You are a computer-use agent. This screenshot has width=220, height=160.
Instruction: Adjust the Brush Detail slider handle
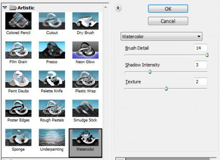point(207,55)
